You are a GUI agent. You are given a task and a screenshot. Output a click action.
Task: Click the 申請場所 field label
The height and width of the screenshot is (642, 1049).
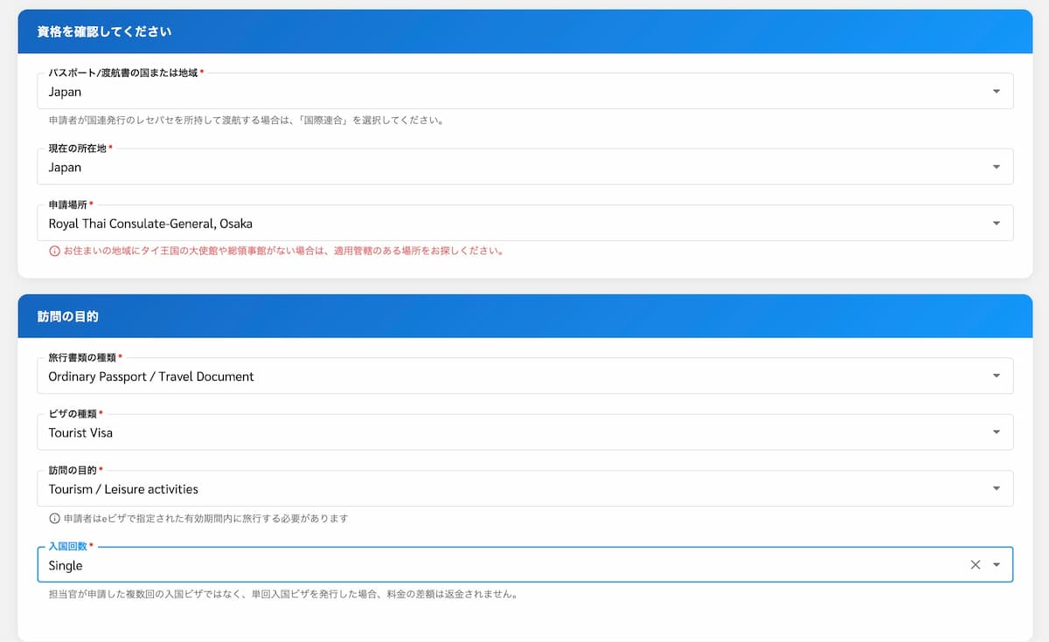pyautogui.click(x=70, y=204)
